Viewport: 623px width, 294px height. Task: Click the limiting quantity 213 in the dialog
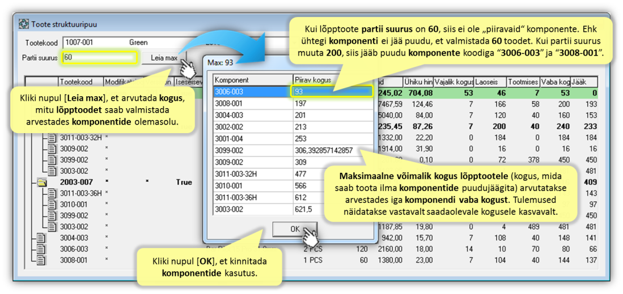click(300, 127)
